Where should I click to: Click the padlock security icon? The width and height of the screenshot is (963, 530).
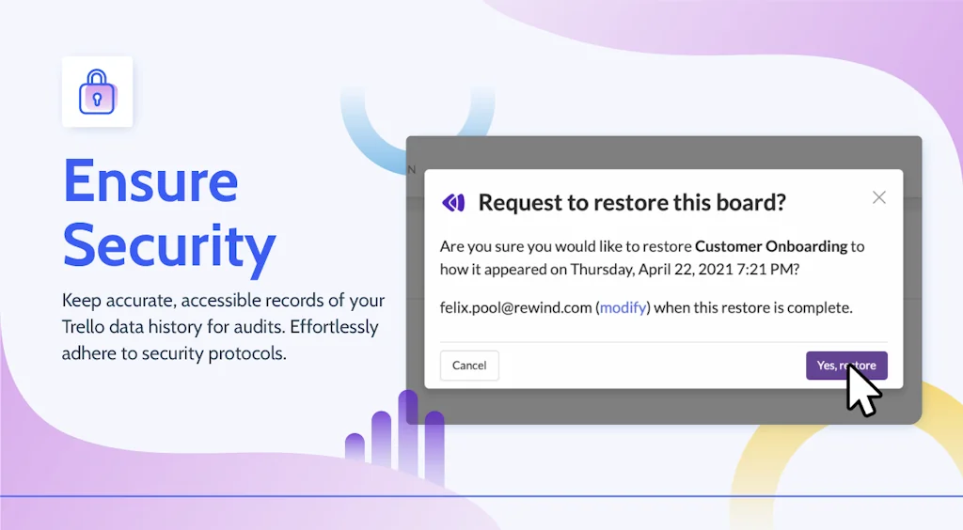pos(97,92)
